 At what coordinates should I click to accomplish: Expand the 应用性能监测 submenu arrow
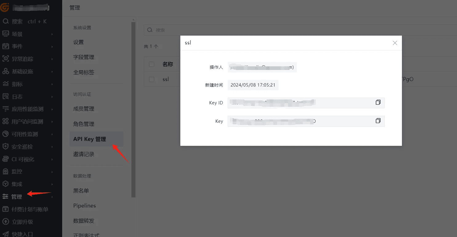52,109
